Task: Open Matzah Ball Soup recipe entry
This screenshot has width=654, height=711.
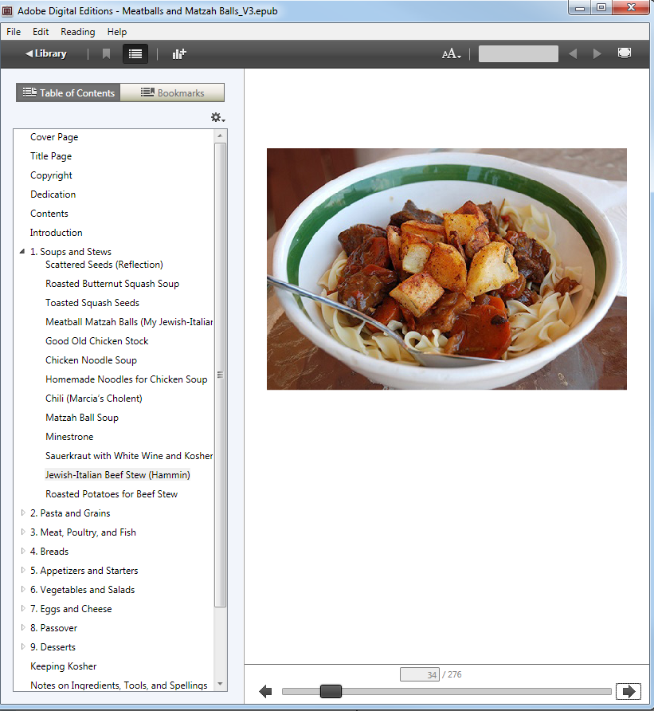Action: click(x=81, y=418)
